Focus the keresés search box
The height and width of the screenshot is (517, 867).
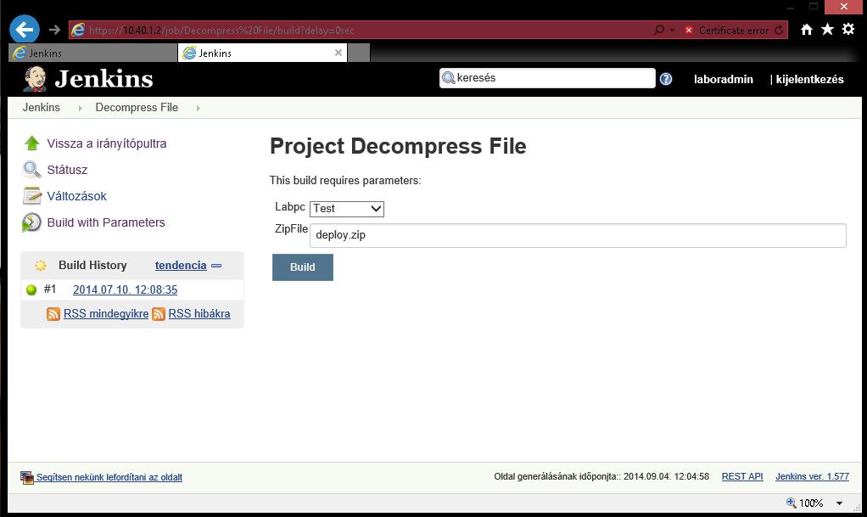click(x=547, y=78)
